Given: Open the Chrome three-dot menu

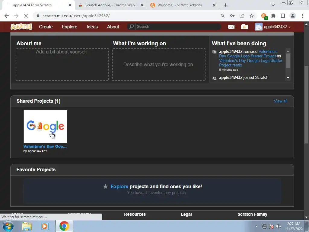Looking at the screenshot, I should (302, 16).
